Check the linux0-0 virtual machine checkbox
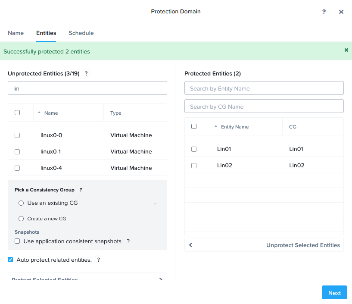 click(17, 135)
